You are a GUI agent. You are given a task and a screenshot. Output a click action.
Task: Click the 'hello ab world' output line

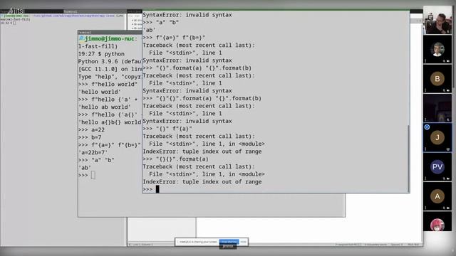pos(105,107)
